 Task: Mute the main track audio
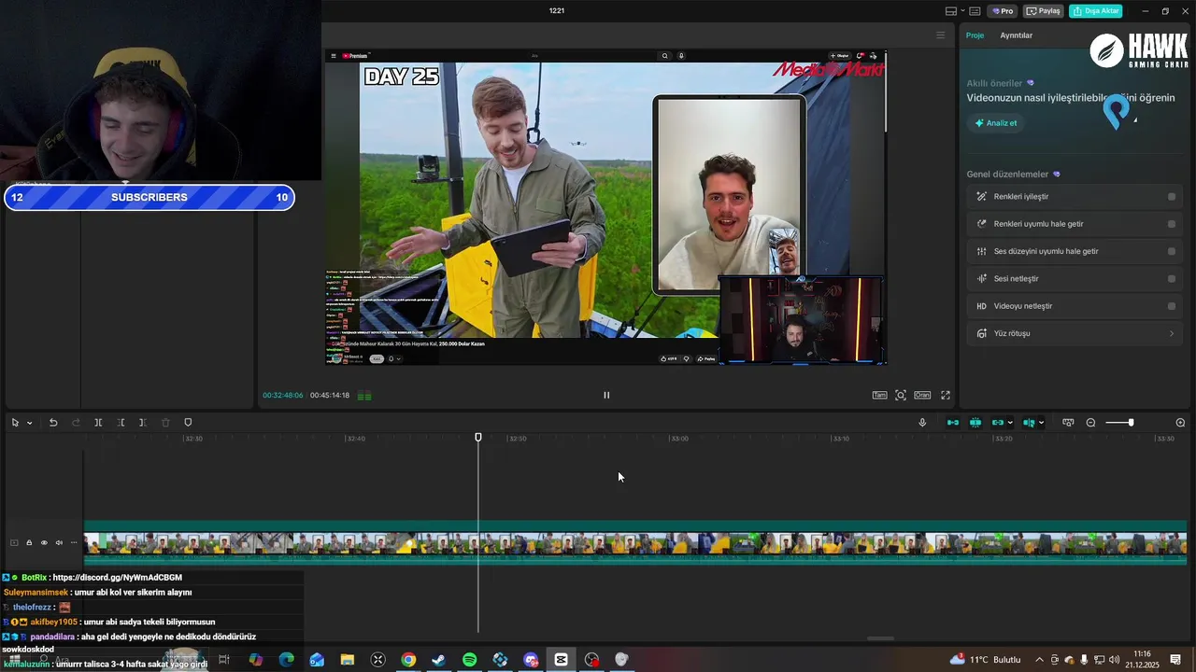tap(59, 542)
